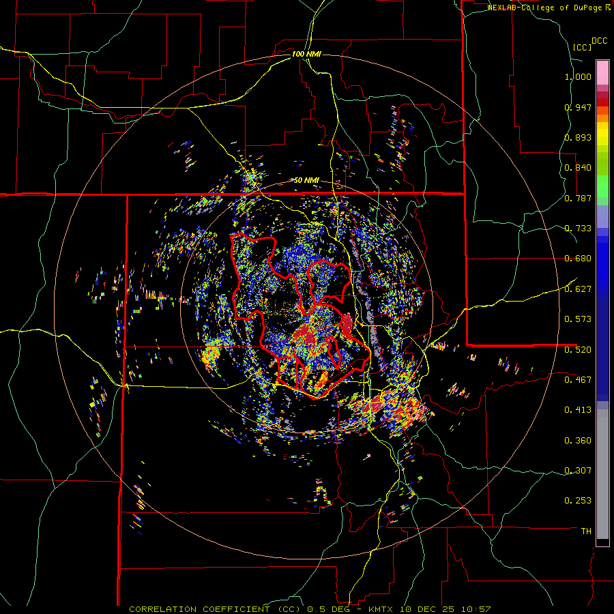Click the pink top segment of color bar
The image size is (614, 614).
pos(602,72)
